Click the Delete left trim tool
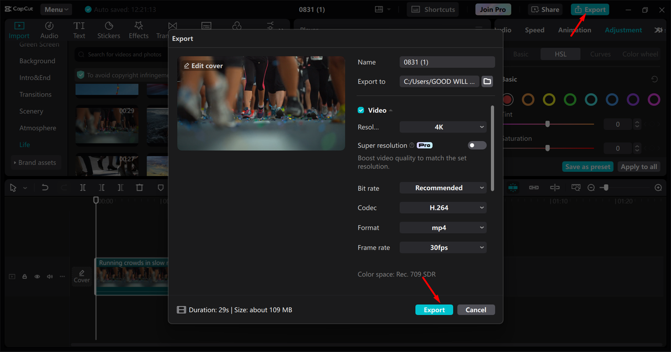This screenshot has height=352, width=671. [102, 188]
